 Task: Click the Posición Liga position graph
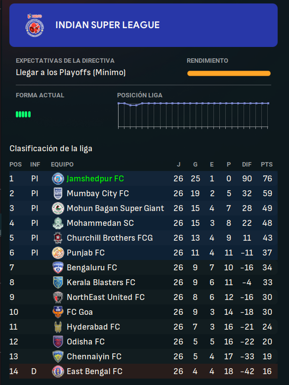(193, 115)
